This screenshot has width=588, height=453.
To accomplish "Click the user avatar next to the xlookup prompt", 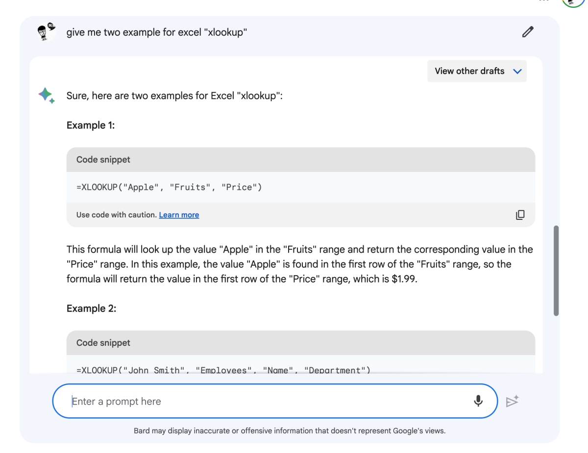I will coord(47,32).
